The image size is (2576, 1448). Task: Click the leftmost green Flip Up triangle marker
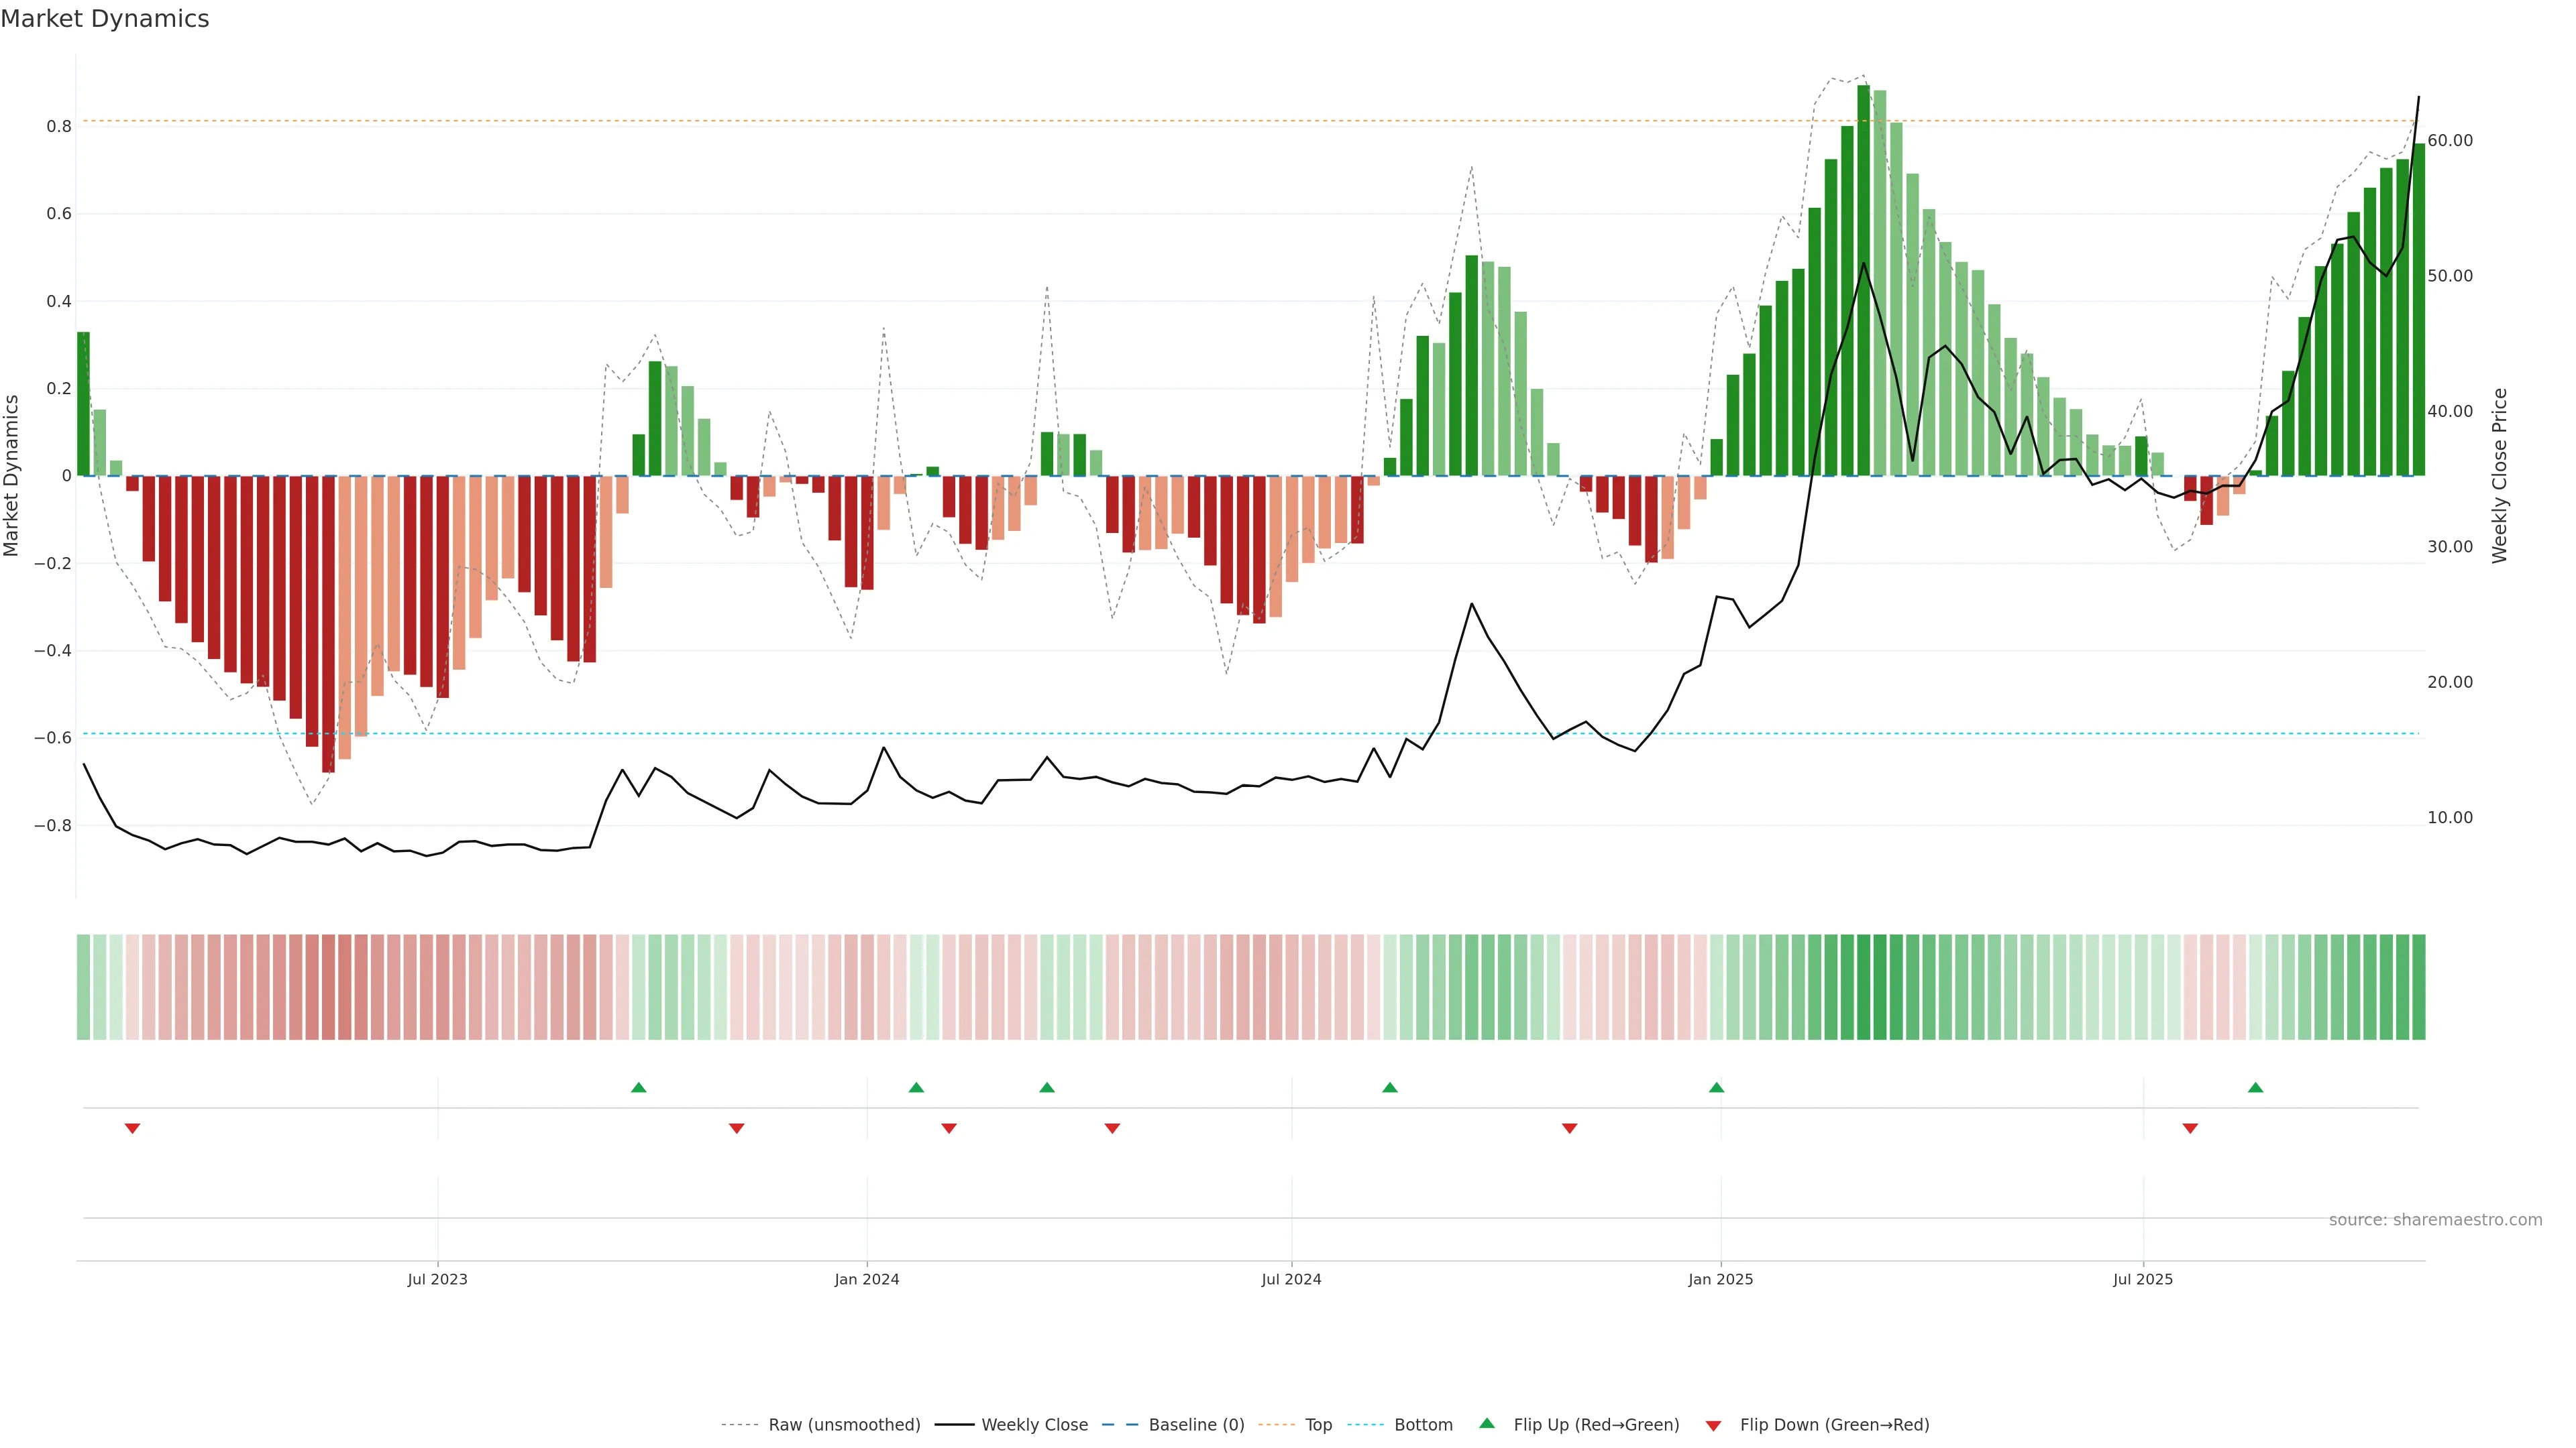tap(639, 1087)
